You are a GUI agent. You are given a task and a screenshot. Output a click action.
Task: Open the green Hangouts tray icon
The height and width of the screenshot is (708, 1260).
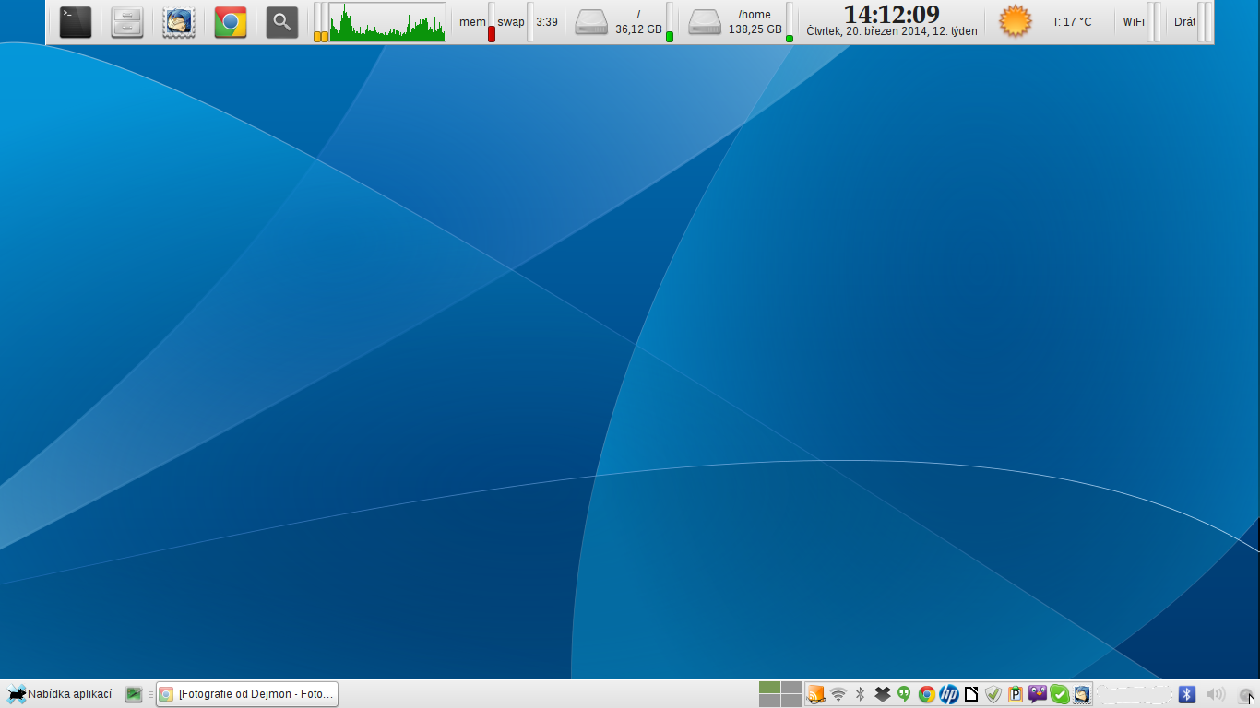[x=905, y=694]
